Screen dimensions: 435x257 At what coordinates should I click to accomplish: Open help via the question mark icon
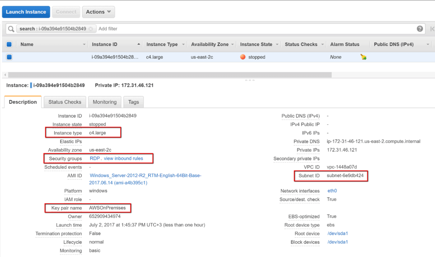pyautogui.click(x=420, y=28)
